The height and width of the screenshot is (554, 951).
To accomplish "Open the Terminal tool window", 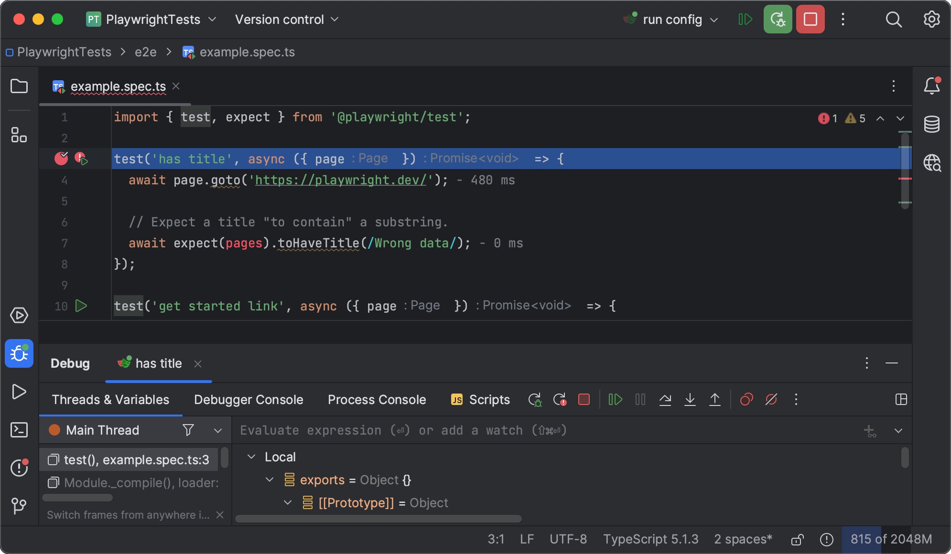I will [x=20, y=430].
